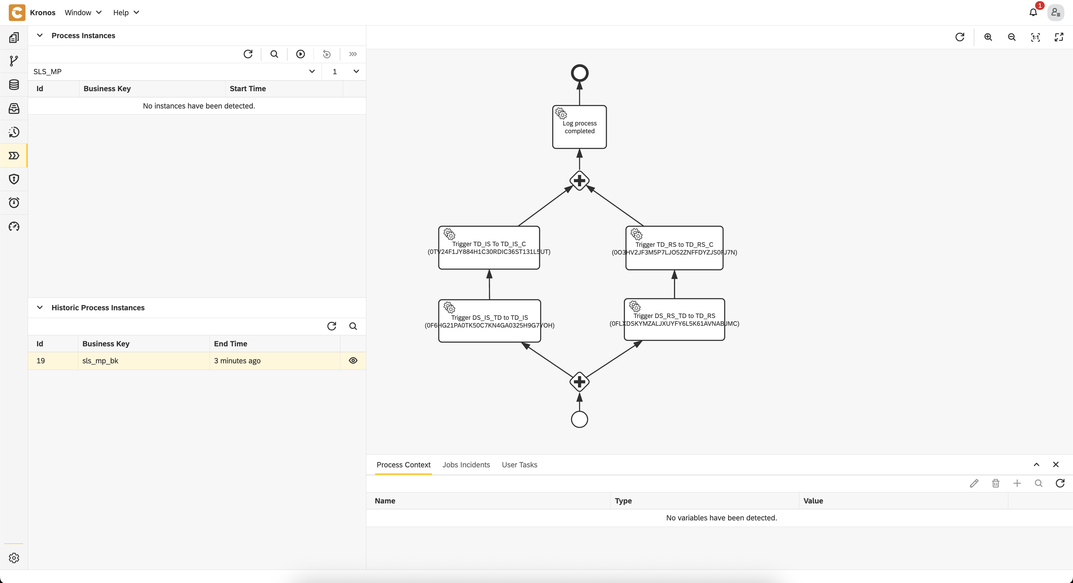Open the security shield icon in the sidebar
Image resolution: width=1073 pixels, height=583 pixels.
14,179
